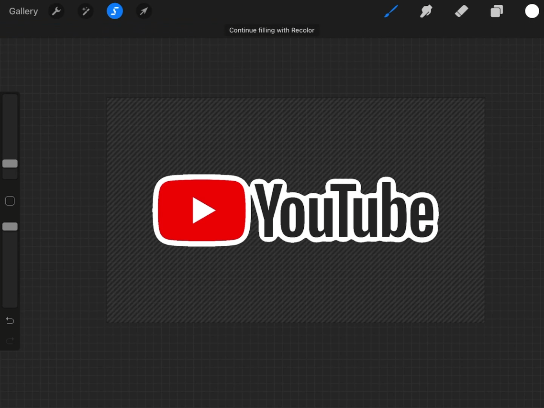Redo the last action
Viewport: 544px width, 408px height.
click(x=10, y=341)
